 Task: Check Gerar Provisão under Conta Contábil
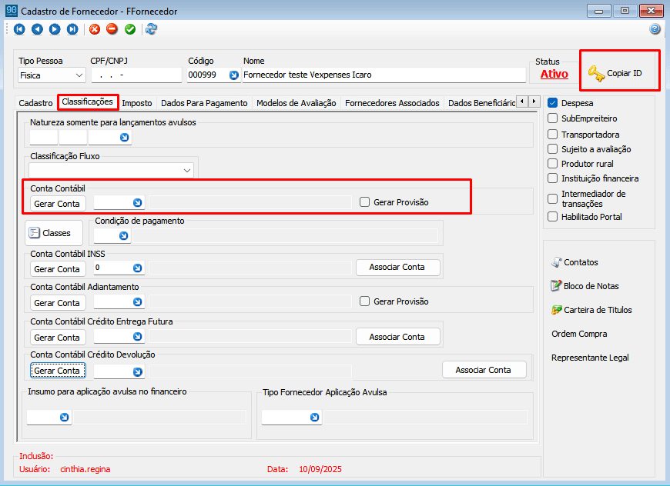(364, 201)
